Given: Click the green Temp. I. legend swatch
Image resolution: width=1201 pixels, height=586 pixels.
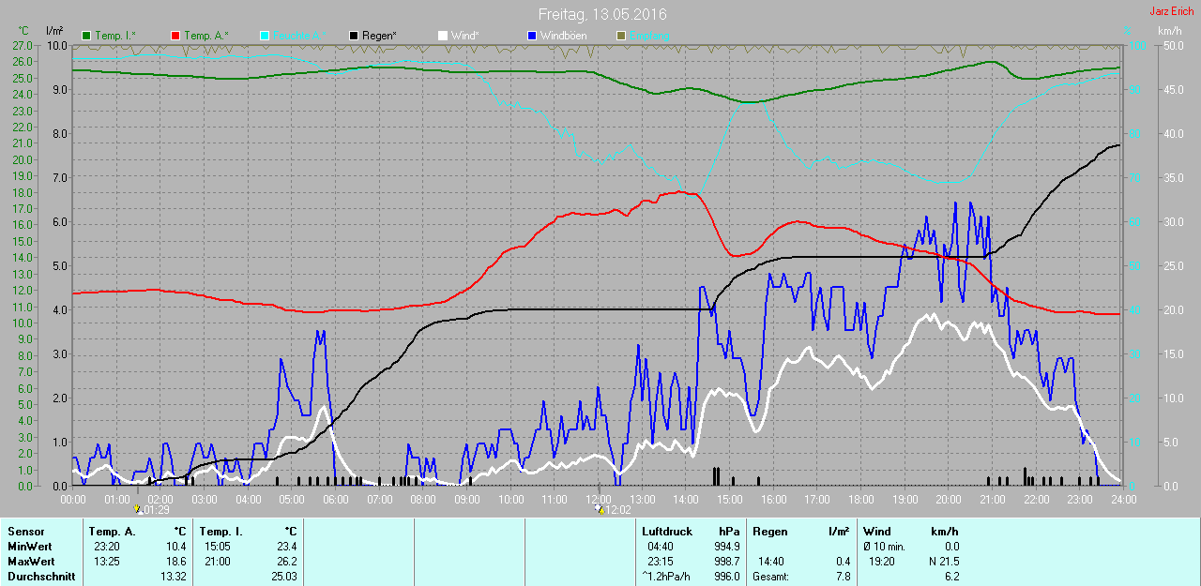Looking at the screenshot, I should [87, 36].
